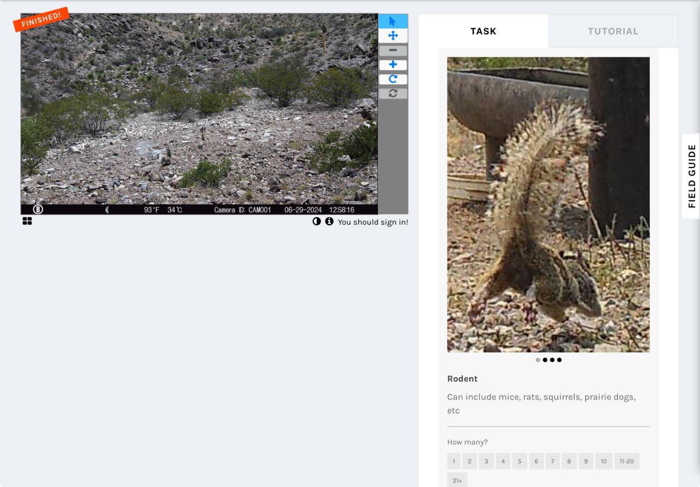Choose count 10 for How many
The height and width of the screenshot is (487, 700).
[x=603, y=461]
